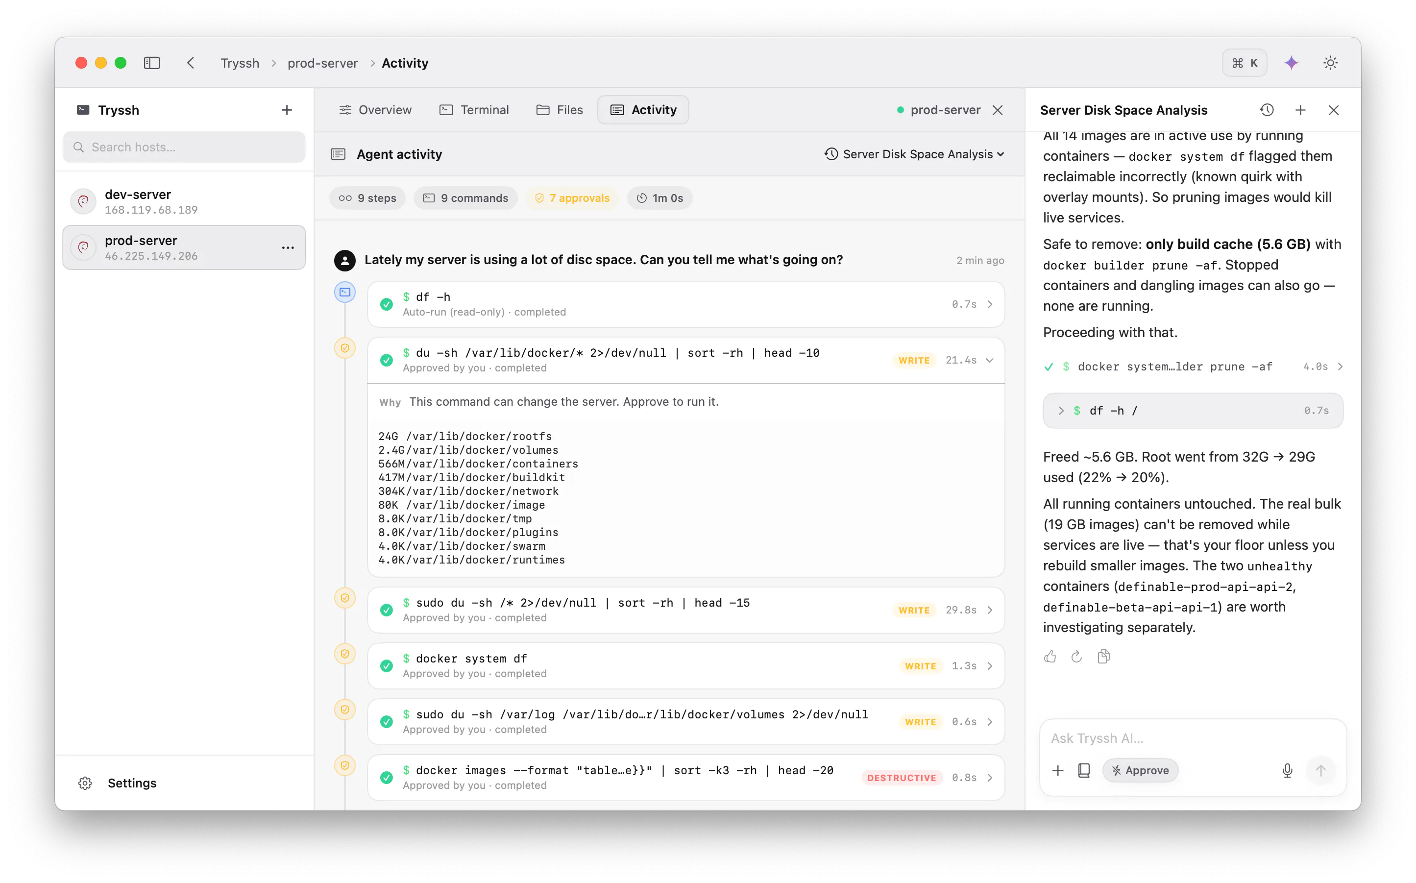This screenshot has width=1416, height=883.
Task: Thumbs up the AI response
Action: click(x=1050, y=657)
